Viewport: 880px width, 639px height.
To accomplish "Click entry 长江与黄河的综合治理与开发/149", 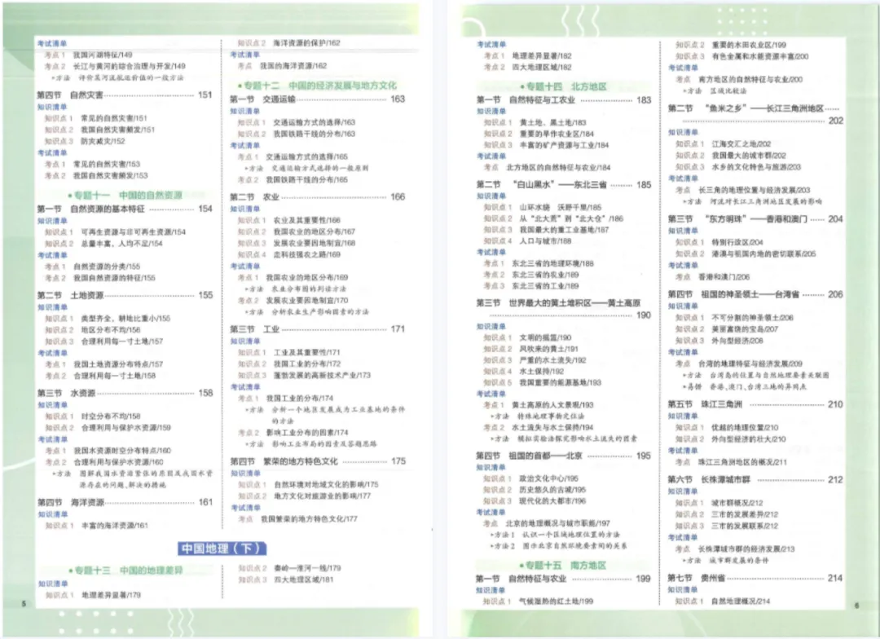I will (129, 66).
